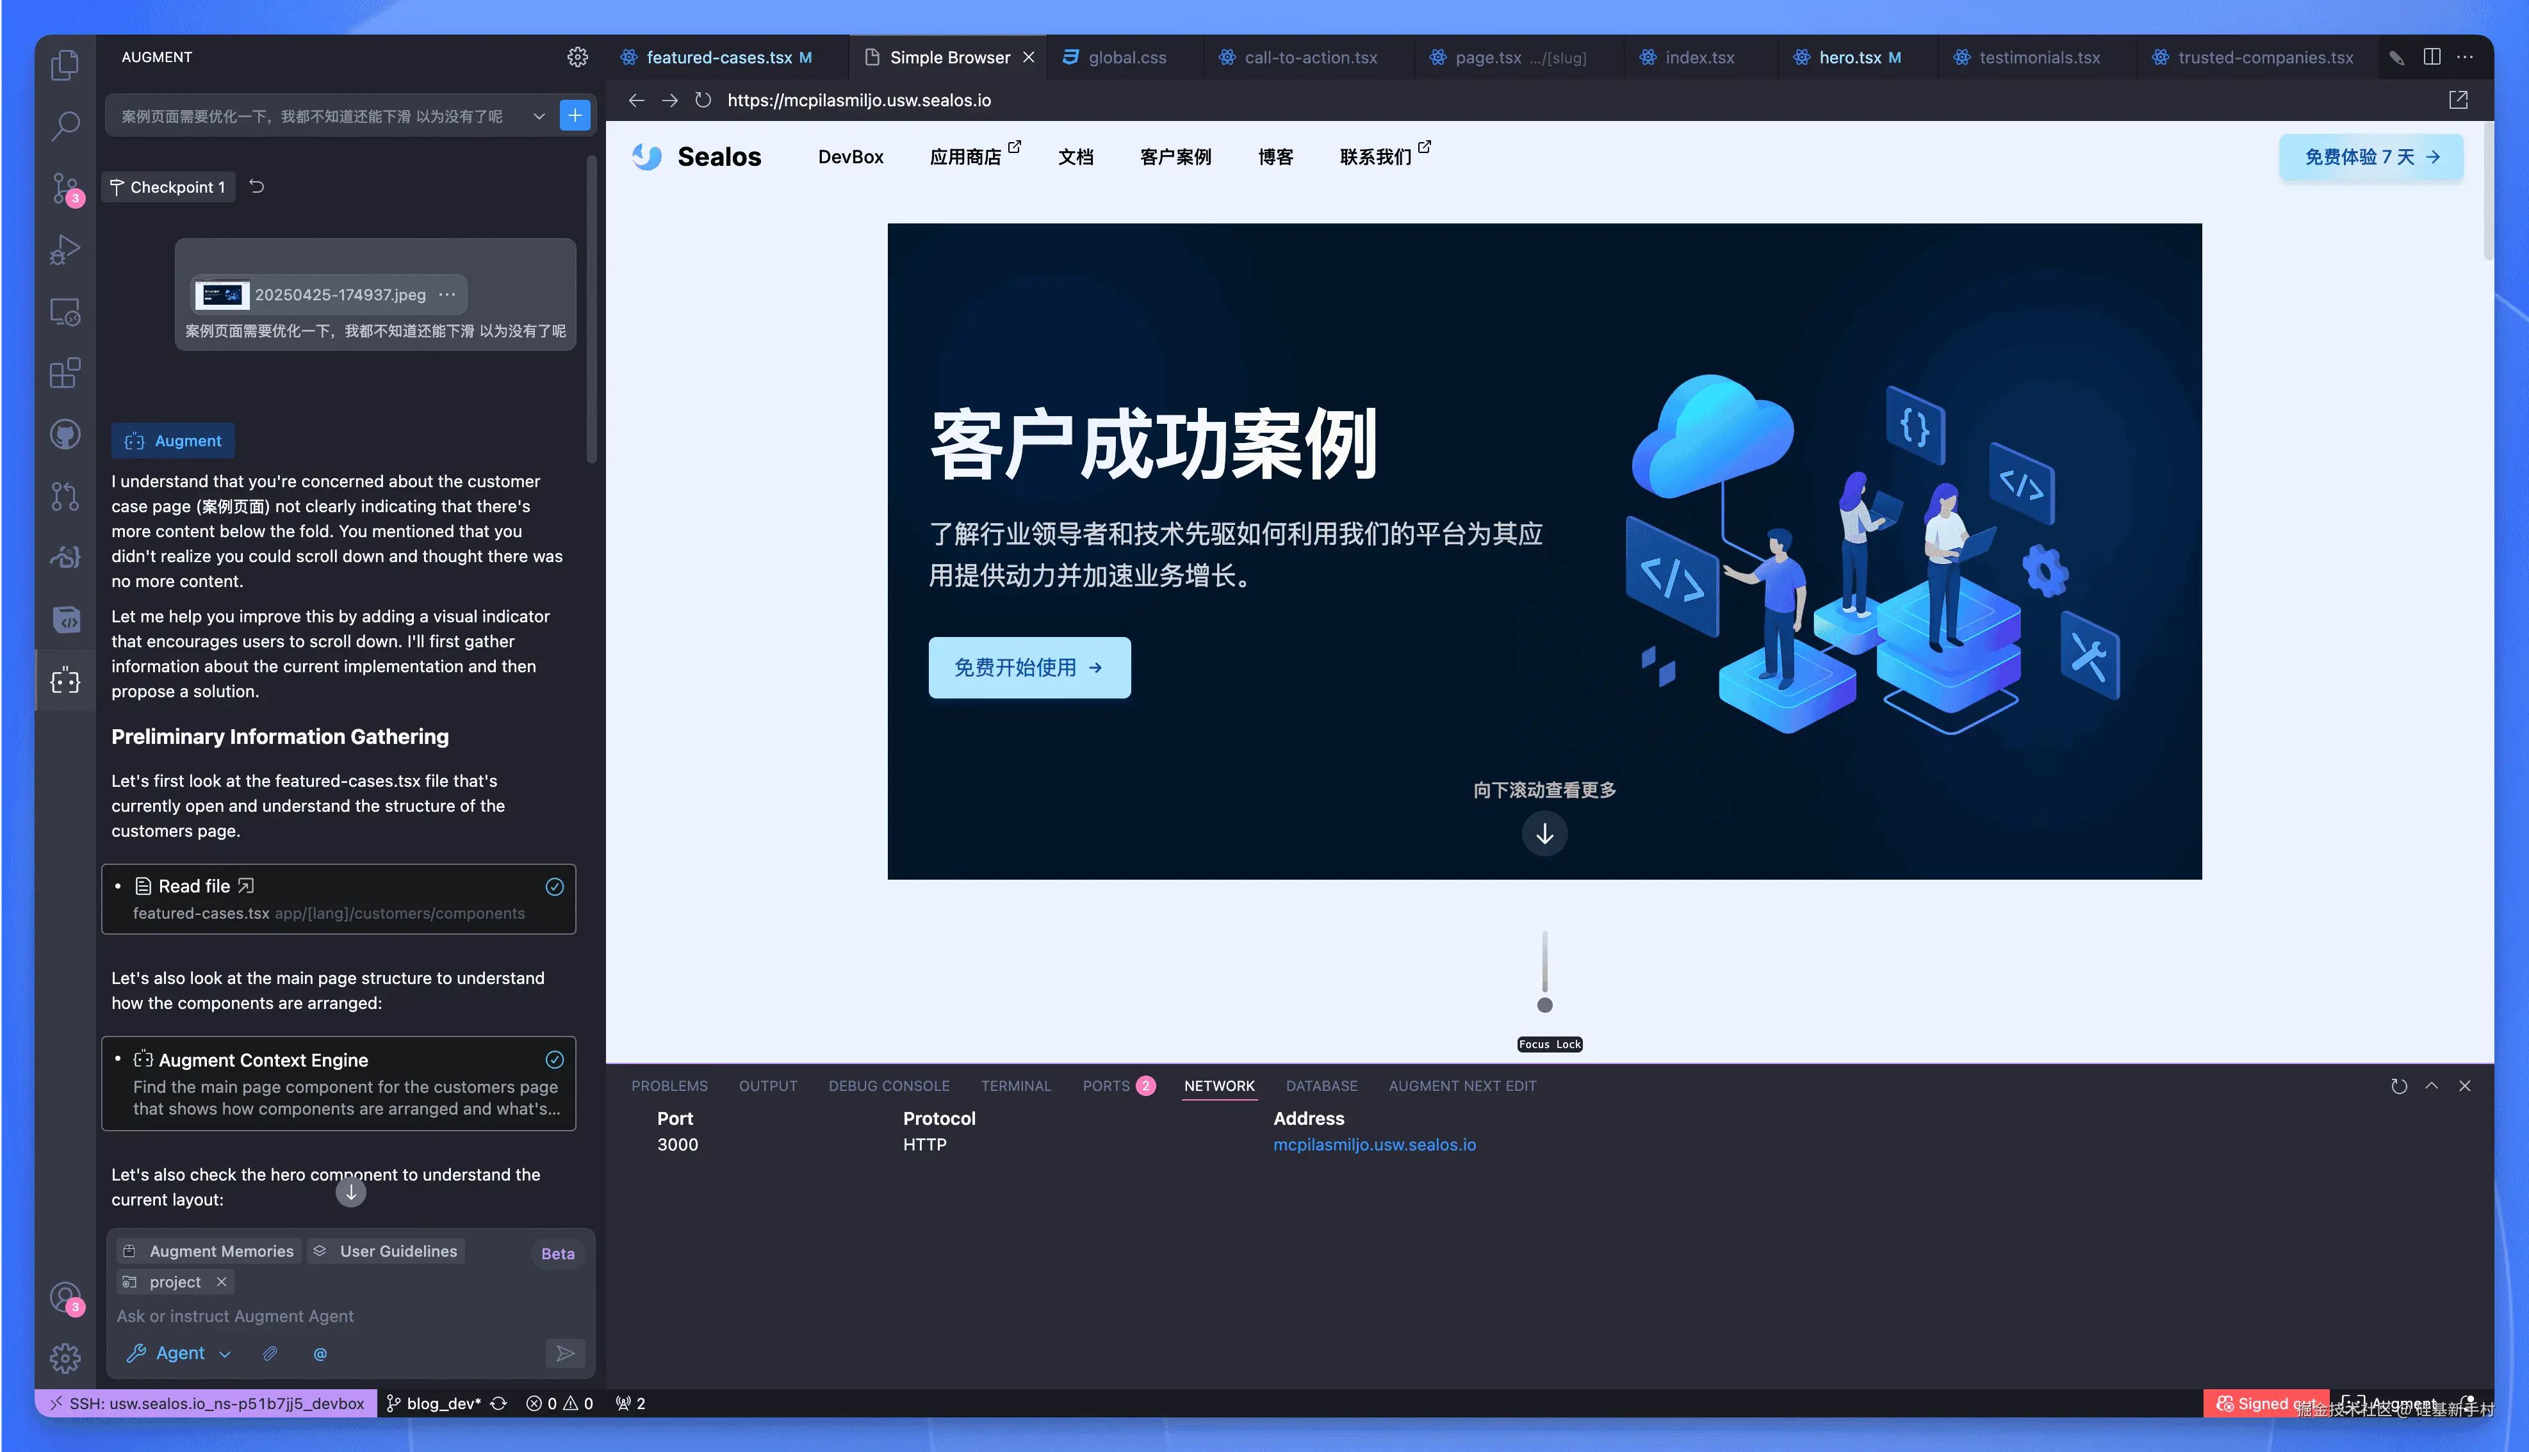The image size is (2529, 1452).
Task: Open the mcpilasmiljo.usw.sealos.io address link
Action: pyautogui.click(x=1374, y=1145)
